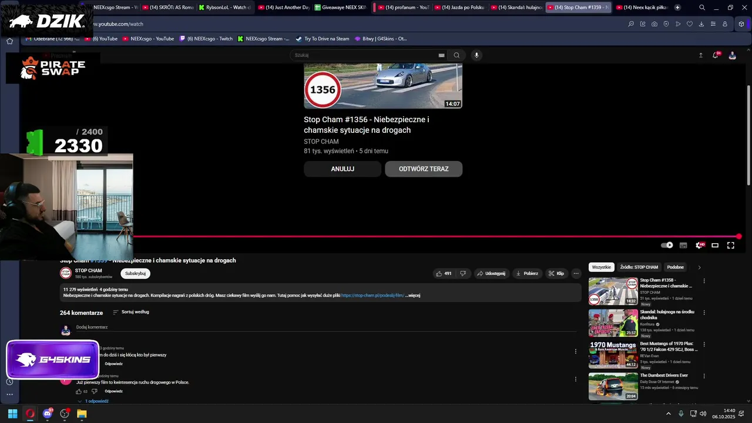Select the Źródło: STOP CHAM chip
Viewport: 752px width, 423px height.
click(x=639, y=267)
